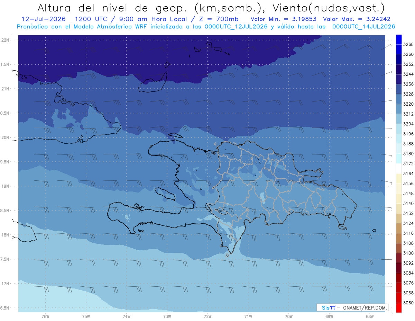The height and width of the screenshot is (321, 415).
Task: Click the 75W longitude axis label
Action: 86,316
